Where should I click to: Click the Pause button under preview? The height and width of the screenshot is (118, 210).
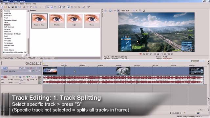click(155, 54)
